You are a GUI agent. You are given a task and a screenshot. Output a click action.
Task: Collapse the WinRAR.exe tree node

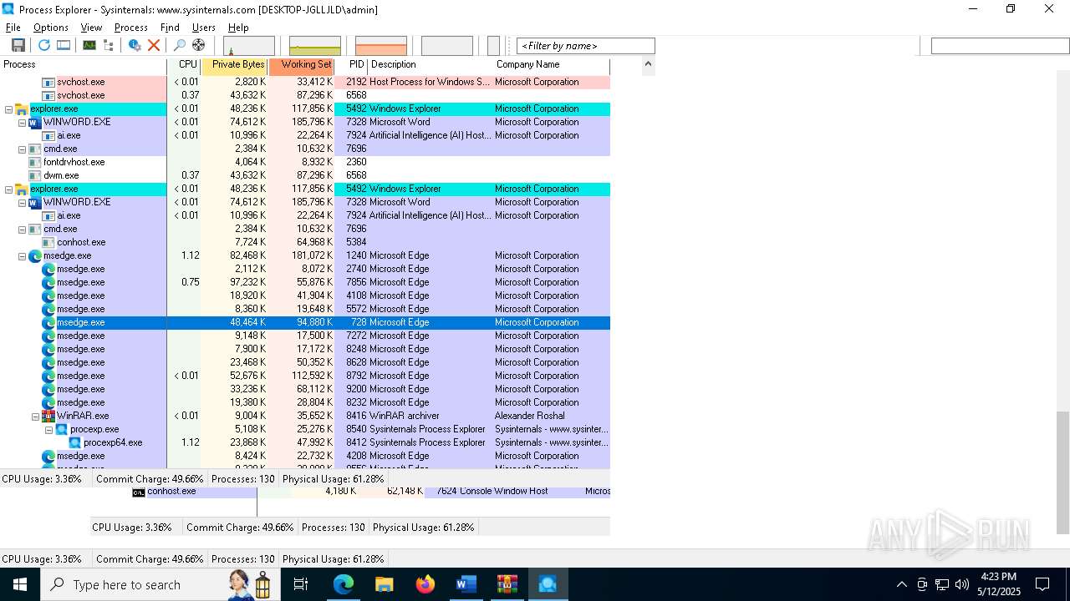pyautogui.click(x=35, y=416)
